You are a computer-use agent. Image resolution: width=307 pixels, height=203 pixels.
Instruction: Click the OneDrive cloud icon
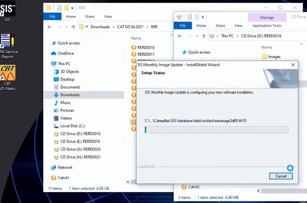[53, 53]
